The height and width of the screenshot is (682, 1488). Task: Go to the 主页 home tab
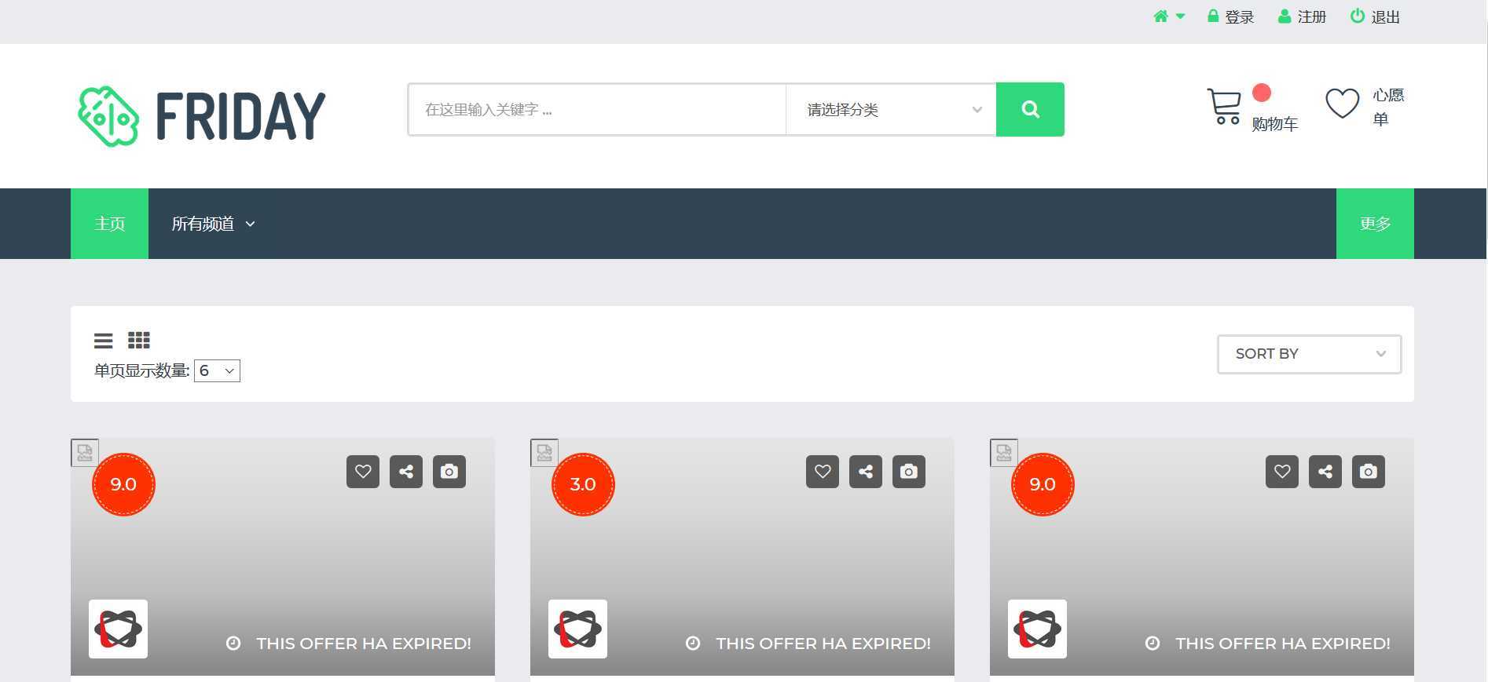(109, 224)
